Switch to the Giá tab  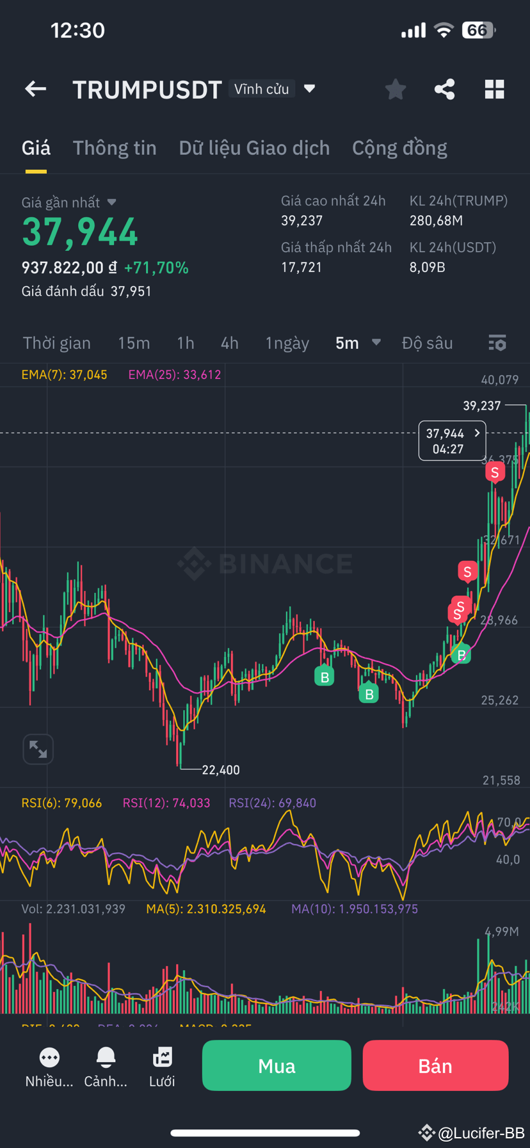[x=36, y=148]
